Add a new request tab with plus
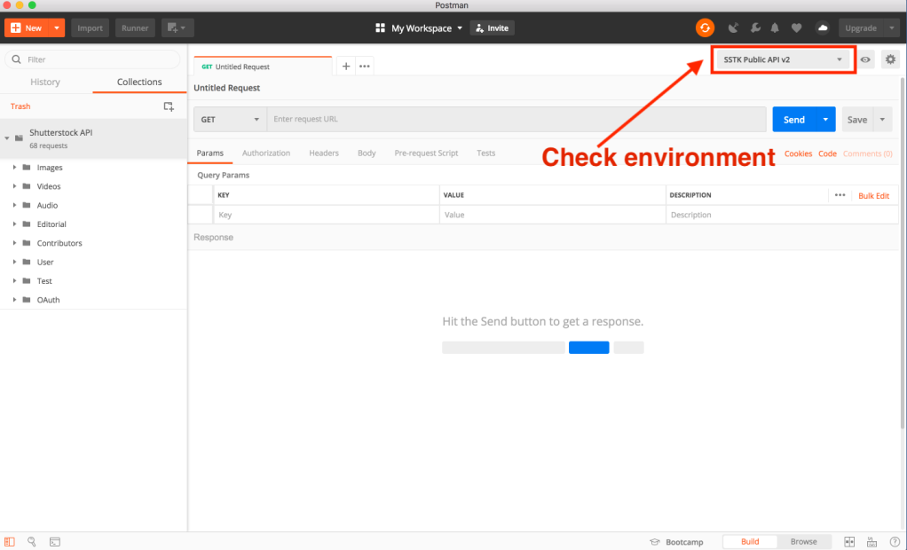The image size is (907, 550). click(346, 66)
